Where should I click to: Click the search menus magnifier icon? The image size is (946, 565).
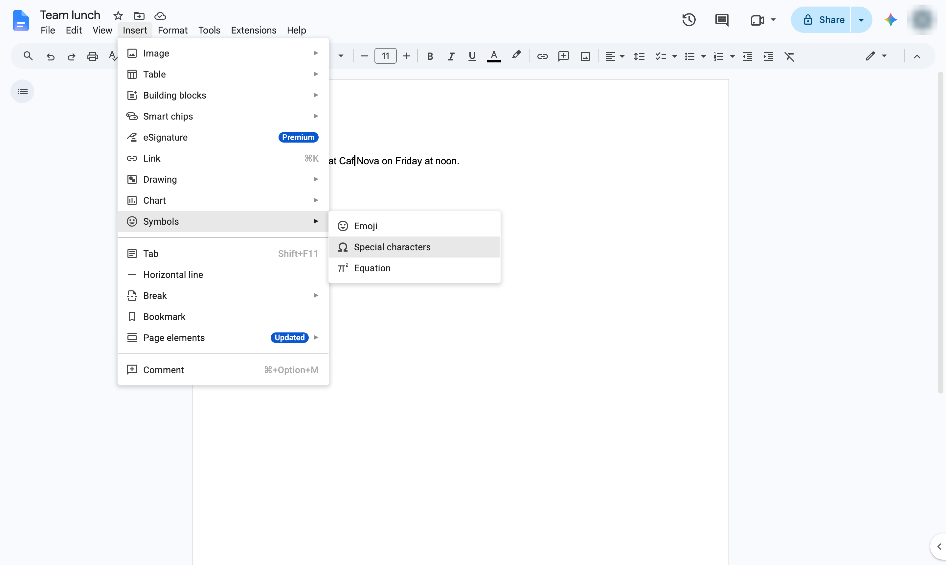[28, 56]
